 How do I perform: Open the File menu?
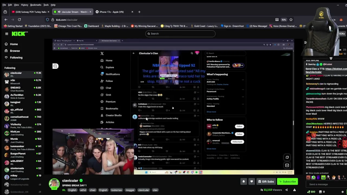(x=4, y=5)
